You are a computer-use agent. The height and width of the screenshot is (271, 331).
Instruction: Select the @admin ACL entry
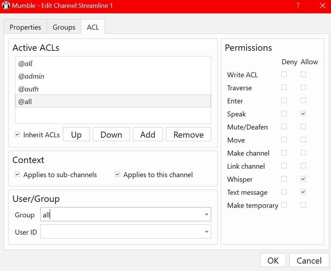31,76
